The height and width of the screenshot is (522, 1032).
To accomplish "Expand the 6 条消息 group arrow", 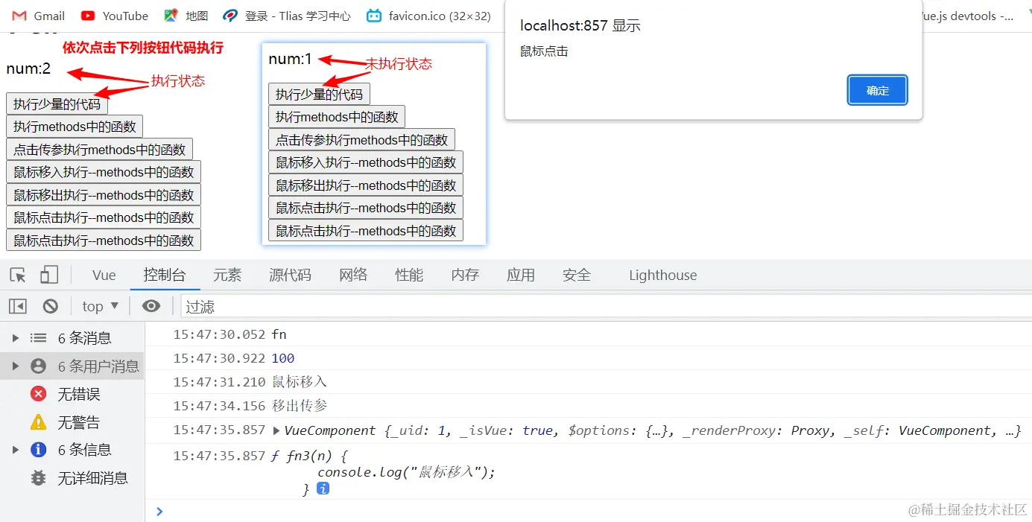I will coord(16,338).
